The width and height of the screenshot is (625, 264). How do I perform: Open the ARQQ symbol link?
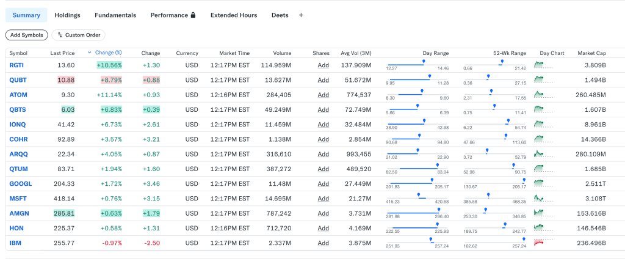click(x=19, y=155)
